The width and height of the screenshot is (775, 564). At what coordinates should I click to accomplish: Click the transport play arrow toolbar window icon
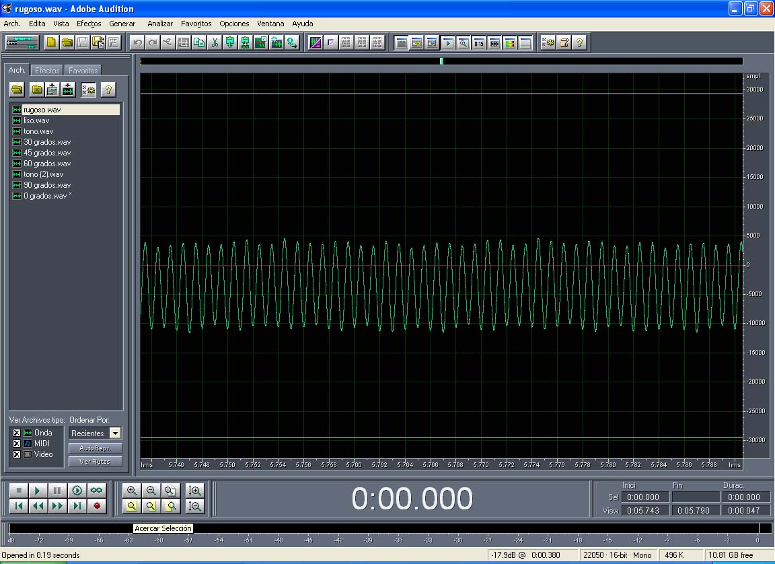[x=448, y=43]
